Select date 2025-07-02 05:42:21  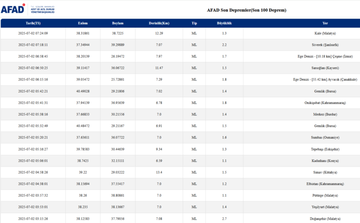[x=33, y=91]
